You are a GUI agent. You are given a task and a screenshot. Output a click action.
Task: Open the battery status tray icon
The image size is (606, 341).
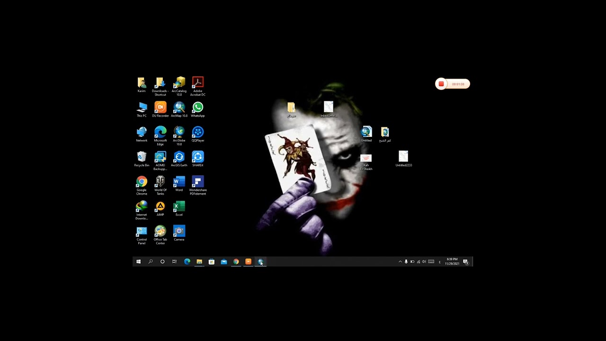point(412,261)
